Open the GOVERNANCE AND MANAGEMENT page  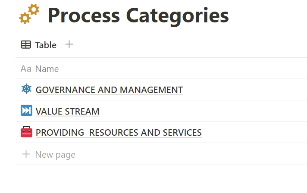pos(109,90)
